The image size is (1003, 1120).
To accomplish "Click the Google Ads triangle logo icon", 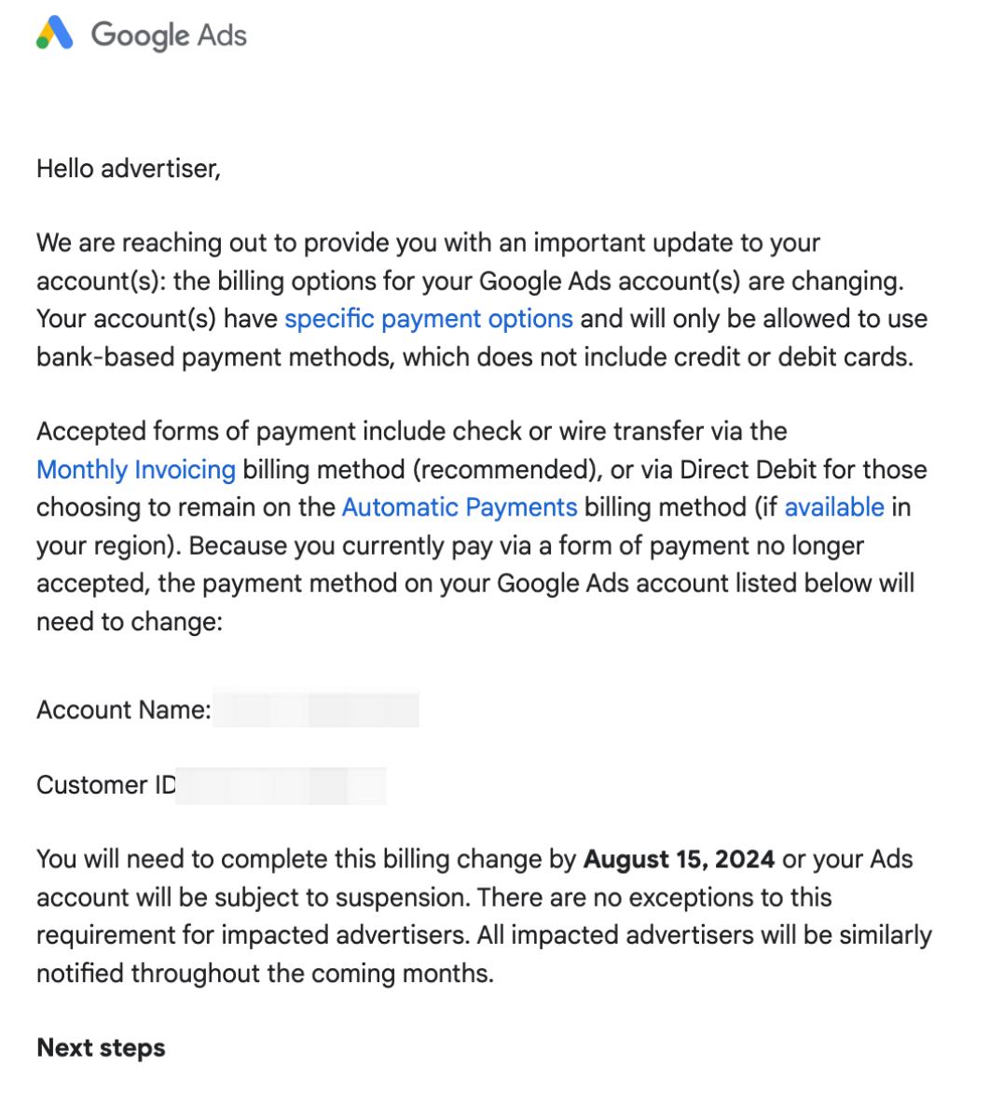I will click(54, 34).
